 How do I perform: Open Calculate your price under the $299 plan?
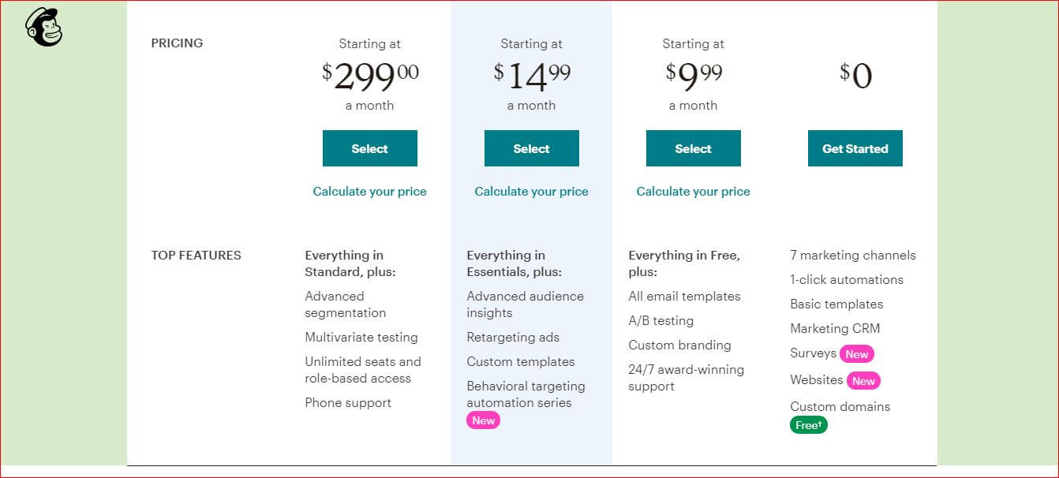tap(369, 192)
